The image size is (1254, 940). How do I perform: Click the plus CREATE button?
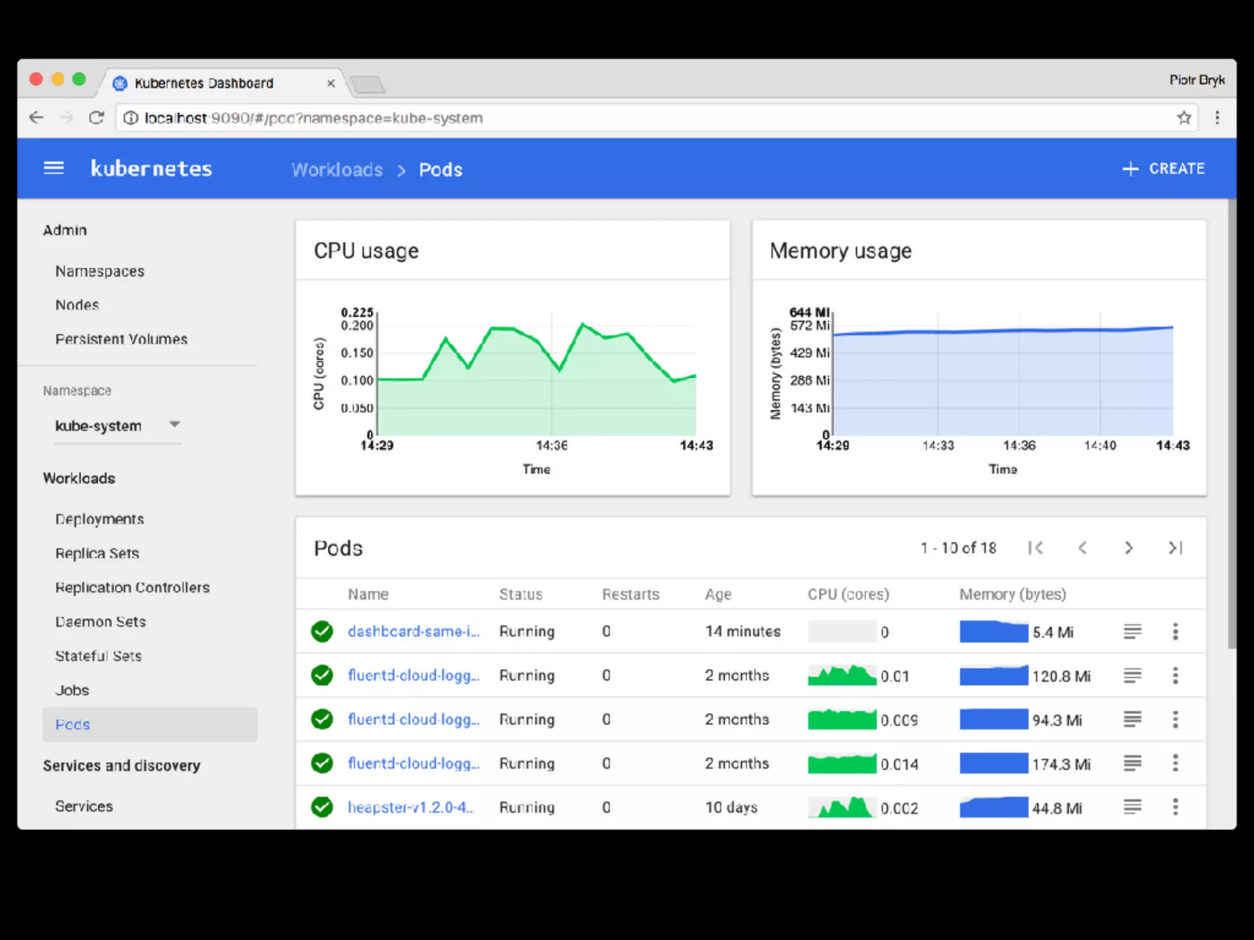click(x=1163, y=169)
